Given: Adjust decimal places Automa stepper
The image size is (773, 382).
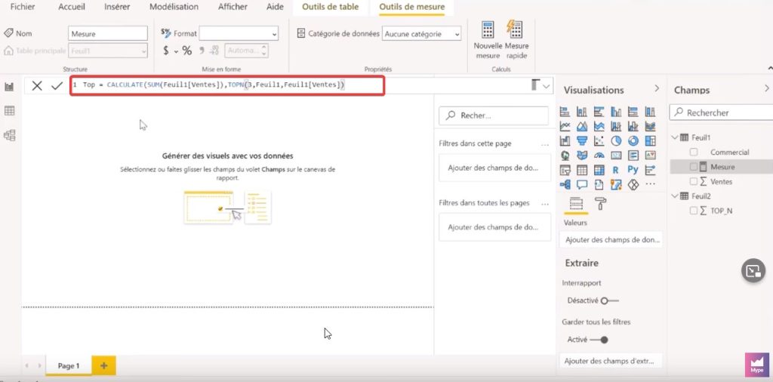Looking at the screenshot, I should click(x=264, y=51).
